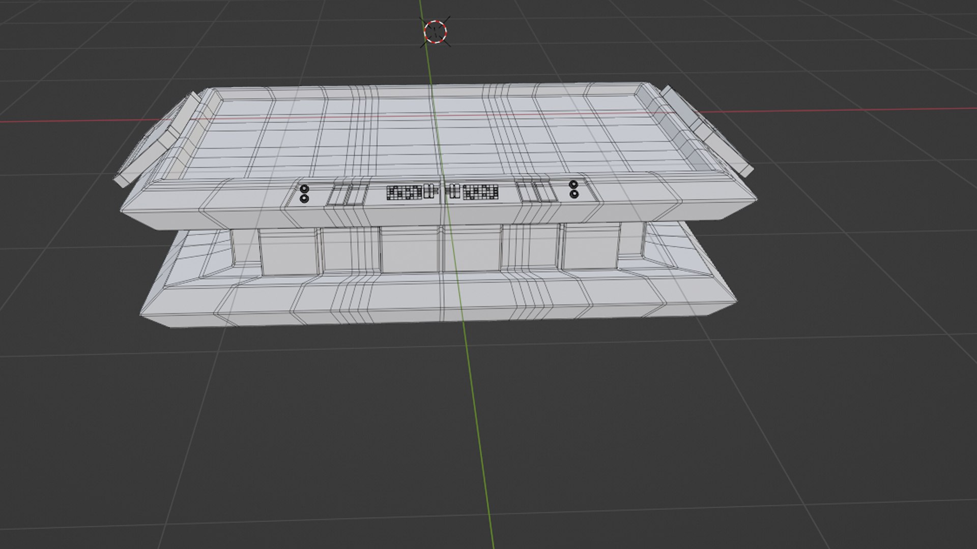Viewport: 977px width, 549px height.
Task: Select the lower round knob on panel's left
Action: coord(304,199)
